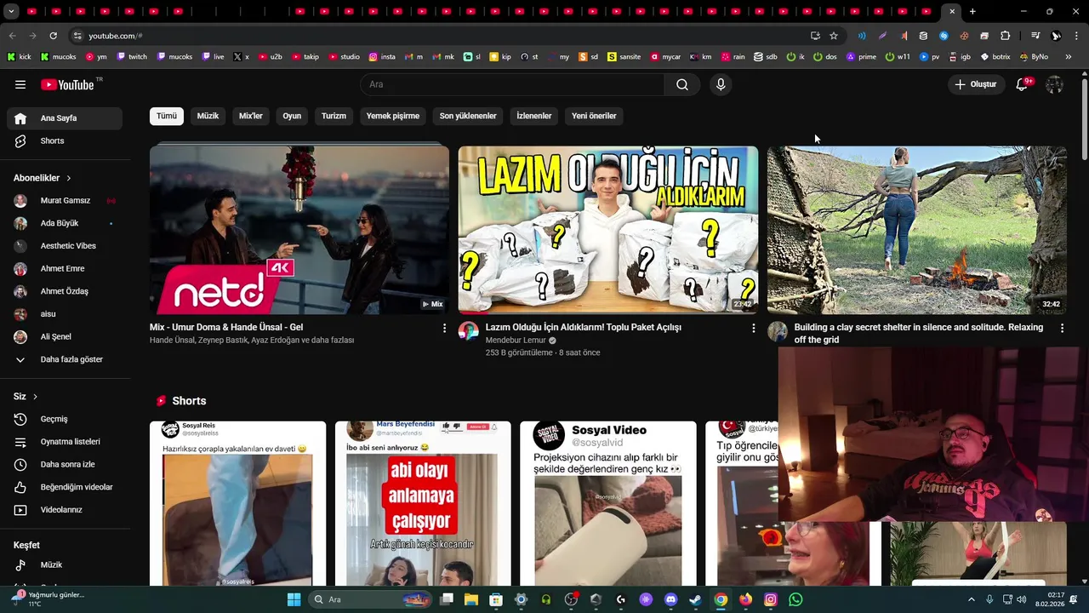Open Ada Büyük channel

pos(65,223)
